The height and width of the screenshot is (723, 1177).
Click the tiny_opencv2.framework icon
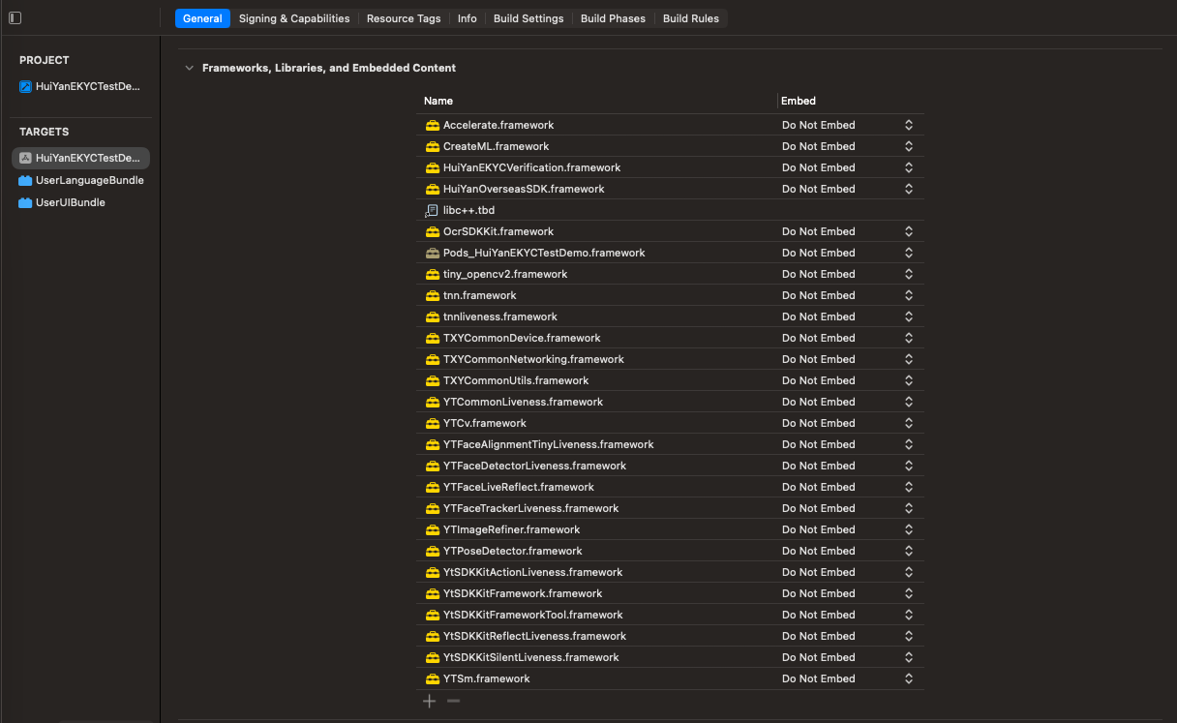tap(433, 274)
